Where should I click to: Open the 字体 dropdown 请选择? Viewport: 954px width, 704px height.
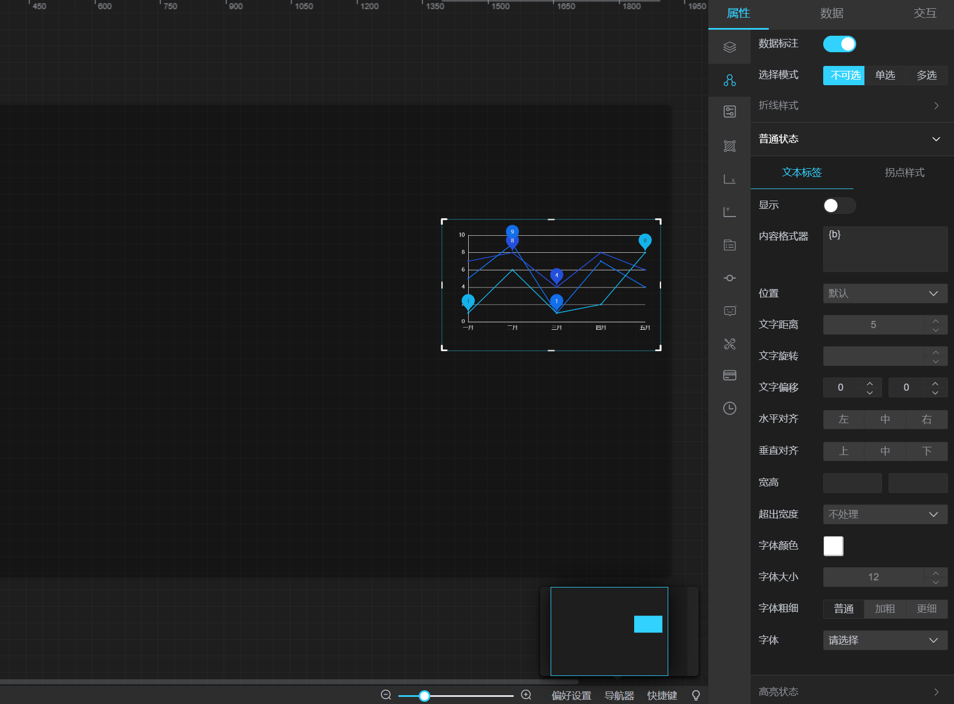[x=885, y=640]
